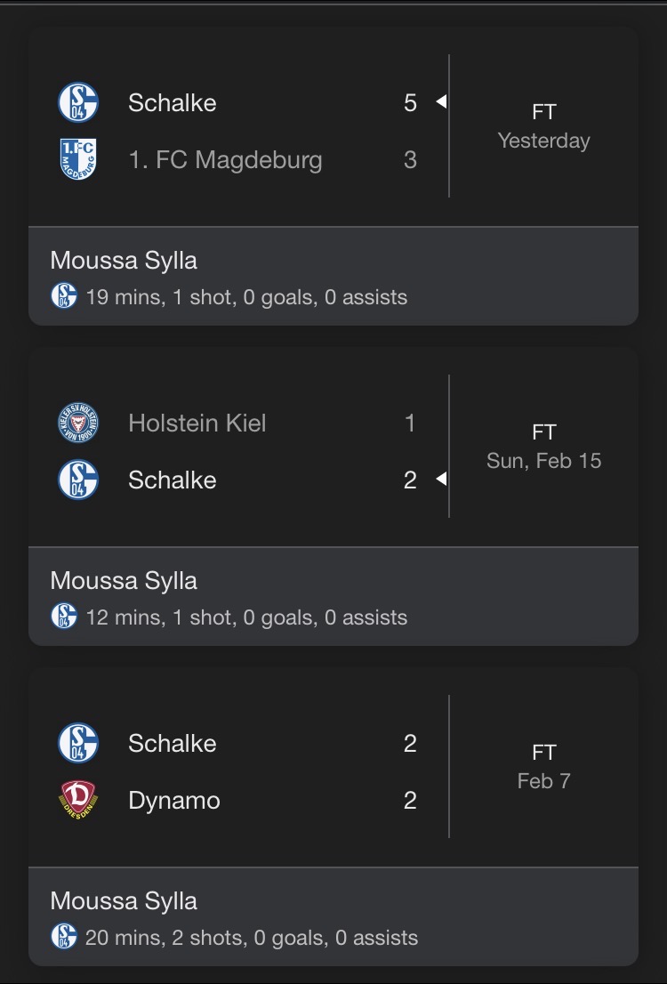This screenshot has height=984, width=667.
Task: Click winner arrow next to Schalke's 2
Action: pos(440,480)
